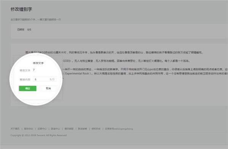Select the first article paragraph mentioning 17年10月
Screen dimensions: 228x149
114,52
